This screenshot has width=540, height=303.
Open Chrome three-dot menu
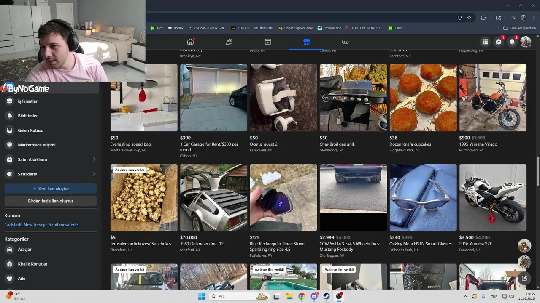point(534,18)
